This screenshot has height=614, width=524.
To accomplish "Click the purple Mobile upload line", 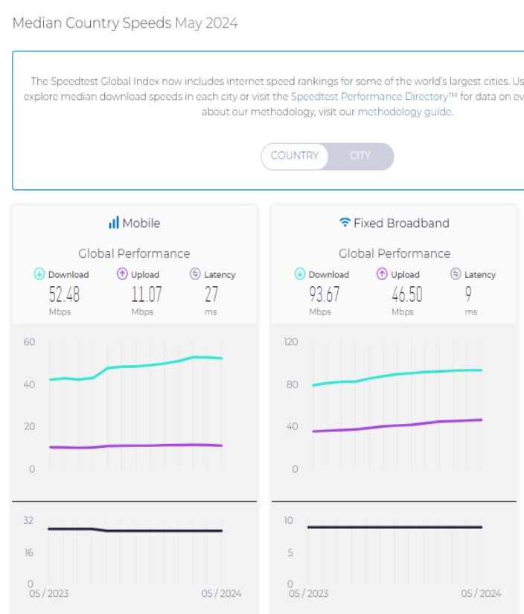I will click(134, 446).
